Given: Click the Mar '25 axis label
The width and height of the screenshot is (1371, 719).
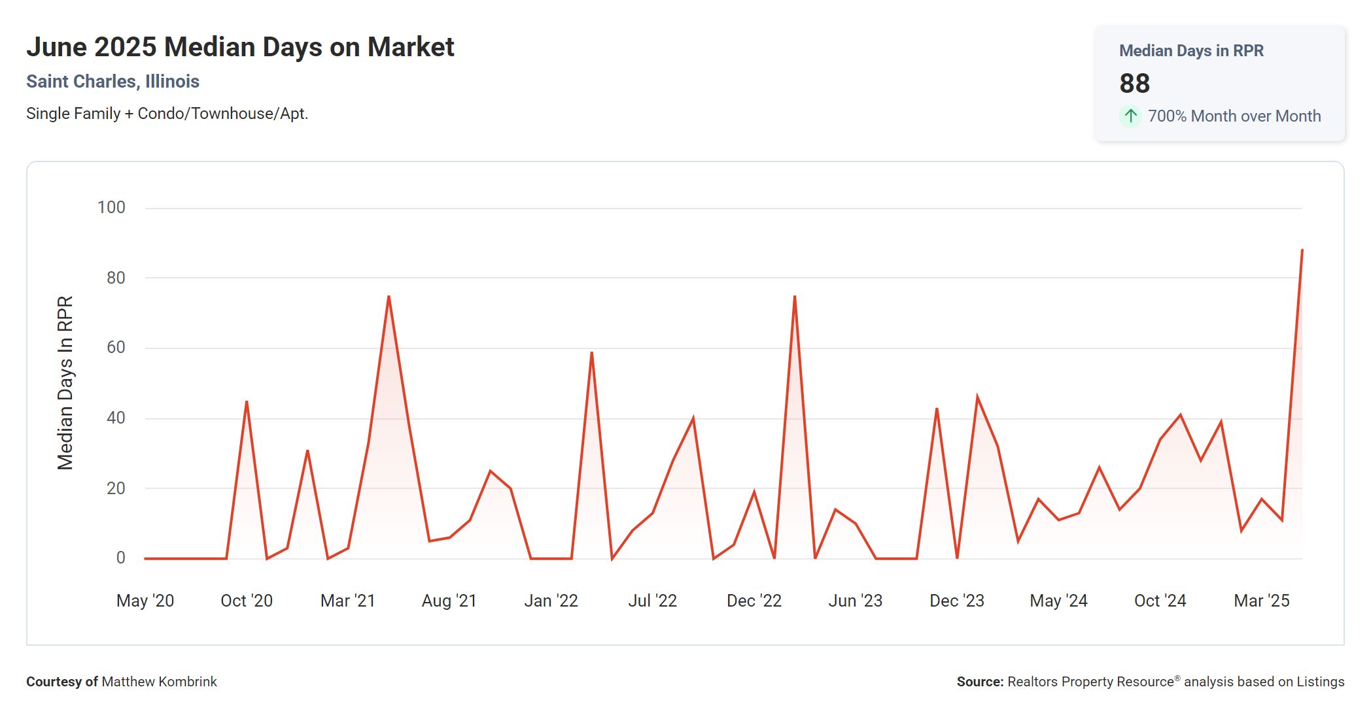Looking at the screenshot, I should point(1261,601).
